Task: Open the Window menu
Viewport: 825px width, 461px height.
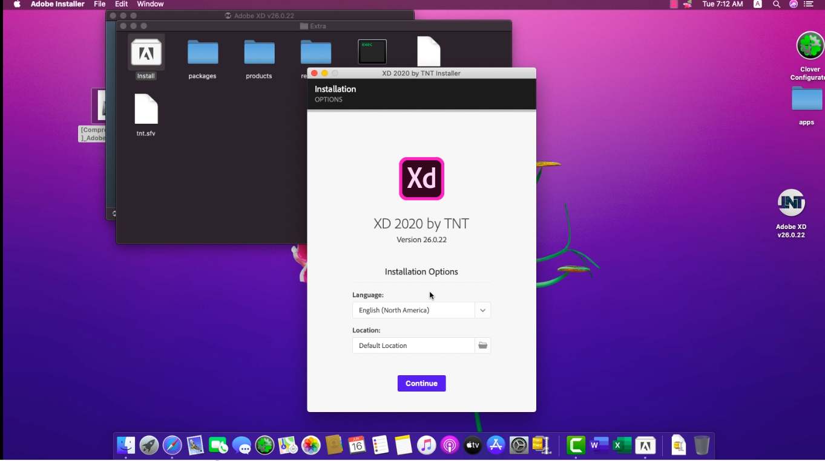Action: (150, 4)
